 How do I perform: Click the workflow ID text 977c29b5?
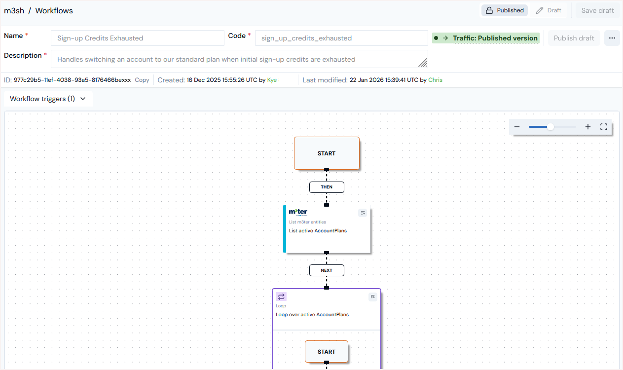(72, 80)
